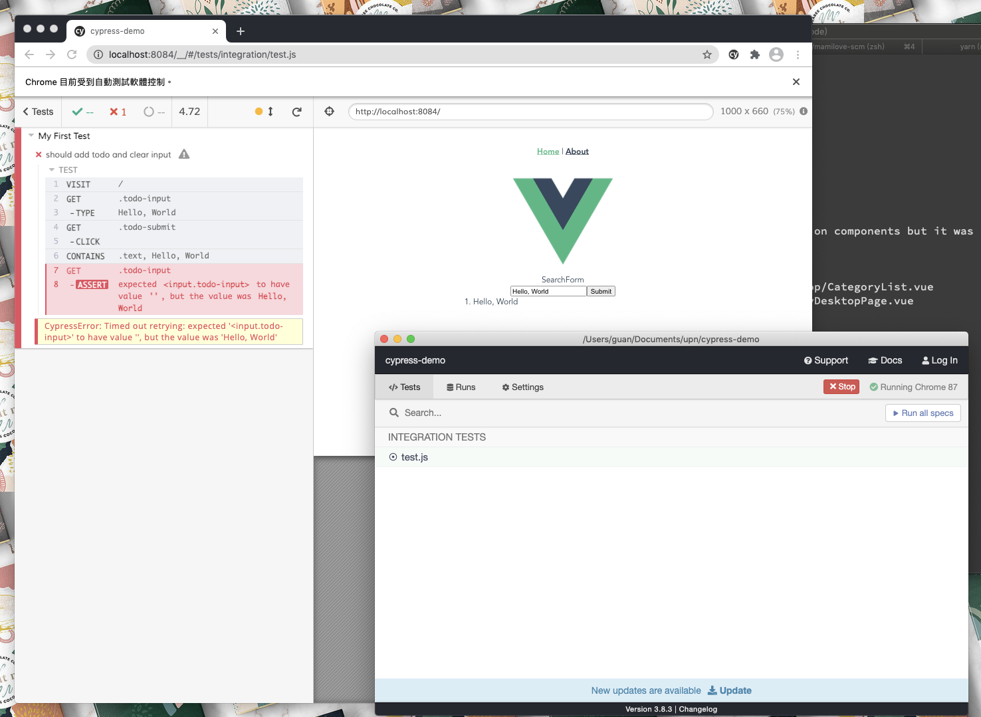Dismiss the automated test software notice
The image size is (981, 717).
[x=796, y=82]
